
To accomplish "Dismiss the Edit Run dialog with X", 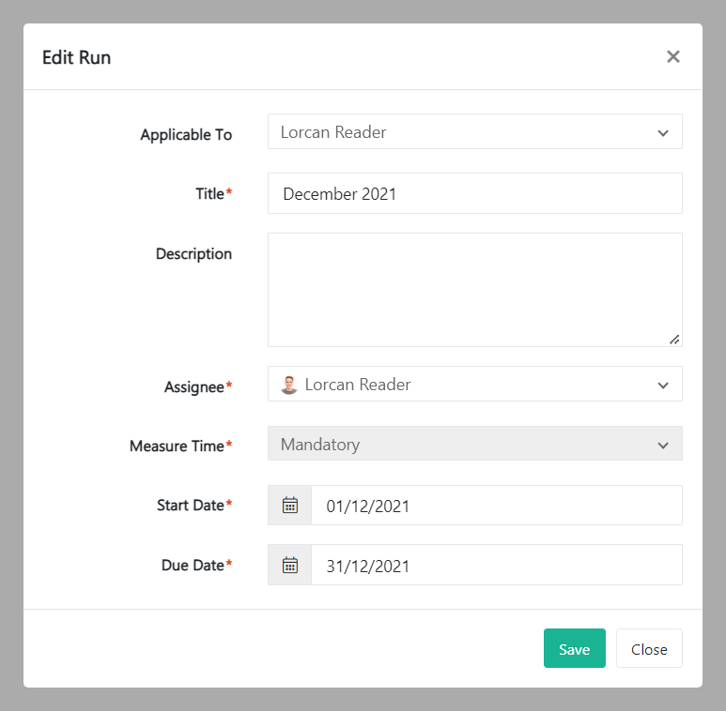I will (672, 57).
